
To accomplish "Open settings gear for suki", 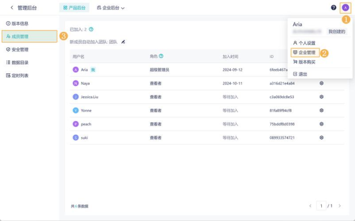I will click(321, 138).
